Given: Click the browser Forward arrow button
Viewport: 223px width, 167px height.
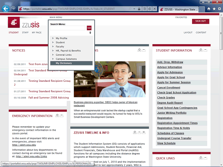Looking at the screenshot, I should click(x=13, y=9).
